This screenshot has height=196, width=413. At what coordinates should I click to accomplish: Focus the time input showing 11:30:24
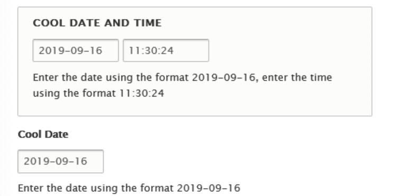pos(166,51)
